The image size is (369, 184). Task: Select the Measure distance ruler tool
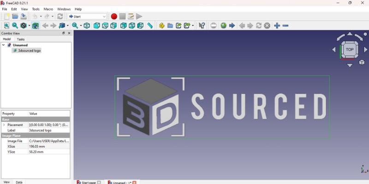(x=150, y=26)
